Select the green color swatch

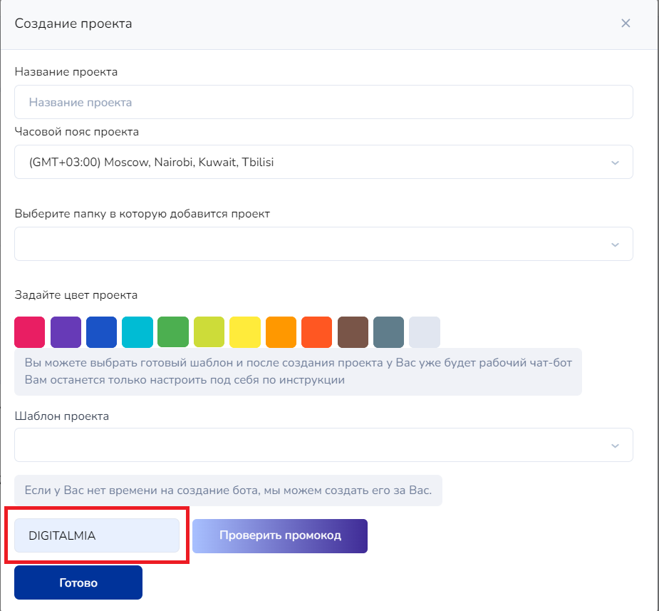(173, 332)
